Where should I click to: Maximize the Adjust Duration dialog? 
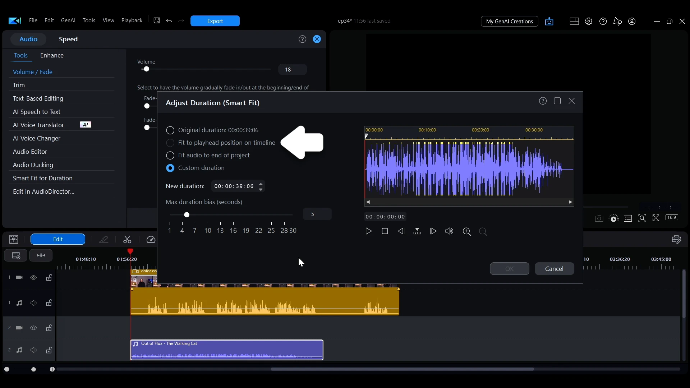tap(558, 101)
